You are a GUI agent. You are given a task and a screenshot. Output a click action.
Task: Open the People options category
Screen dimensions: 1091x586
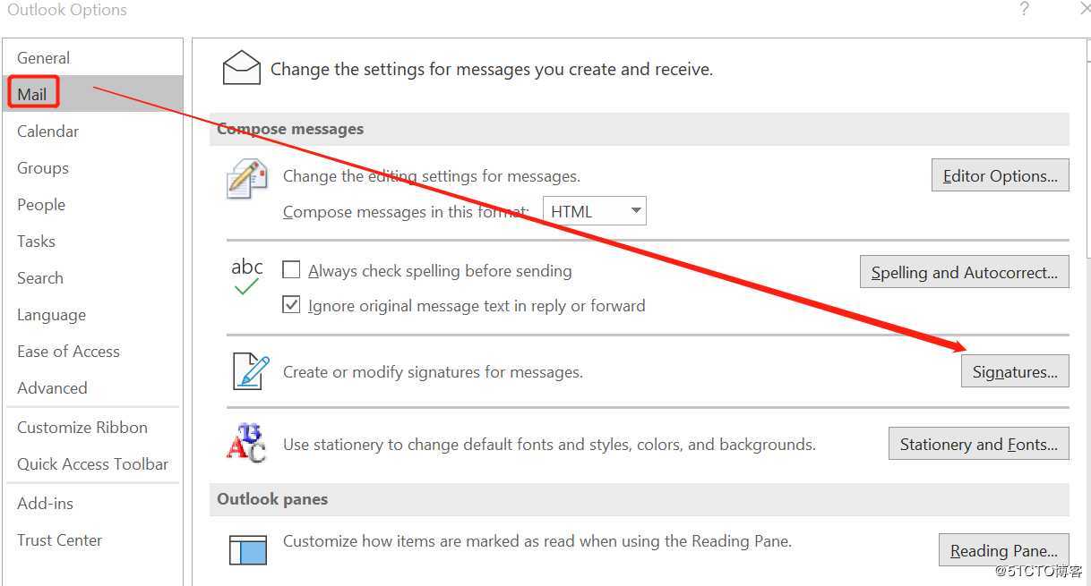(x=93, y=204)
